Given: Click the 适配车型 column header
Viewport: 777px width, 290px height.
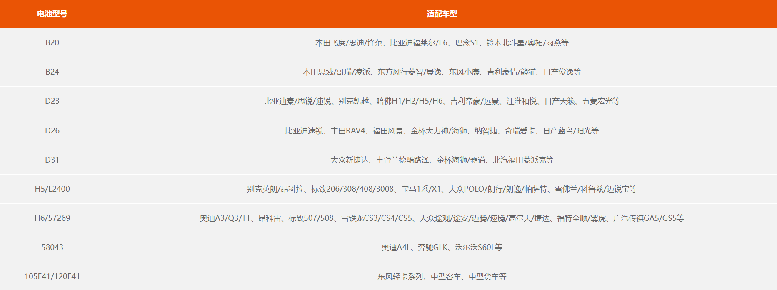Looking at the screenshot, I should click(x=442, y=14).
